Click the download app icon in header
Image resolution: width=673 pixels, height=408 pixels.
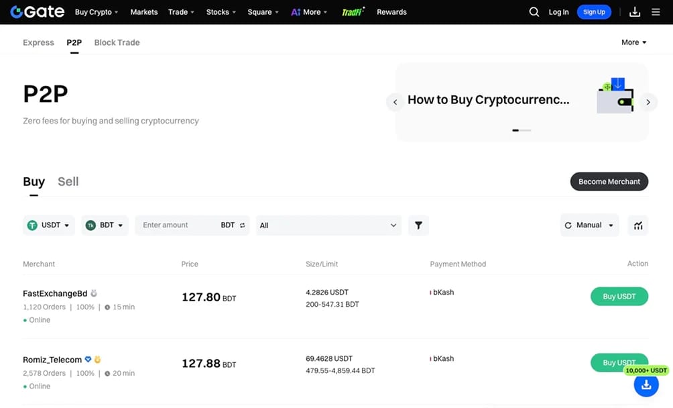pyautogui.click(x=635, y=12)
